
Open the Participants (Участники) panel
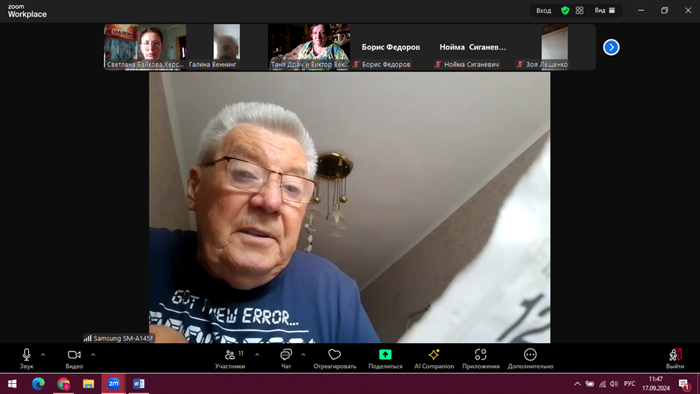(230, 358)
